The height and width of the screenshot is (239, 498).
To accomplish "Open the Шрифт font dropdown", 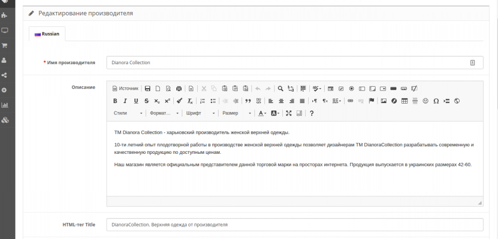I will pos(200,114).
